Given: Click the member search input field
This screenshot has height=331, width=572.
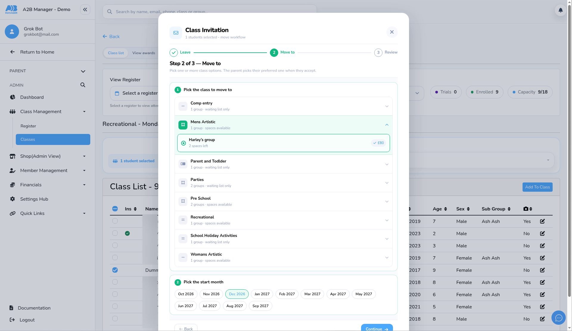Looking at the screenshot, I should [210, 12].
